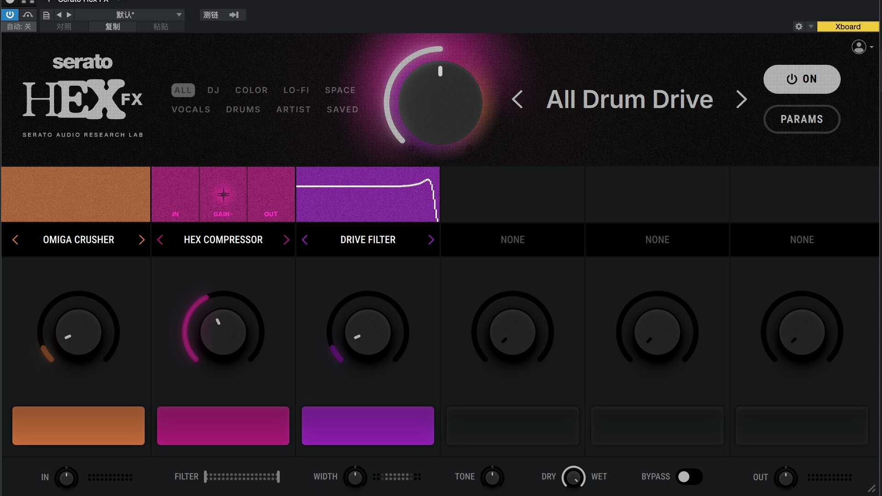The image size is (882, 496).
Task: Select the DJ category tab
Action: tap(213, 90)
